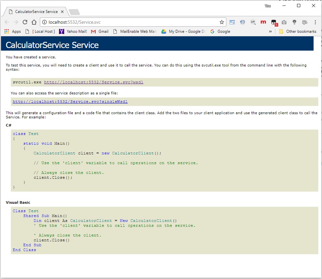Open the Service.svc?wsdl link
Image resolution: width=322 pixels, height=279 pixels.
pos(93,82)
